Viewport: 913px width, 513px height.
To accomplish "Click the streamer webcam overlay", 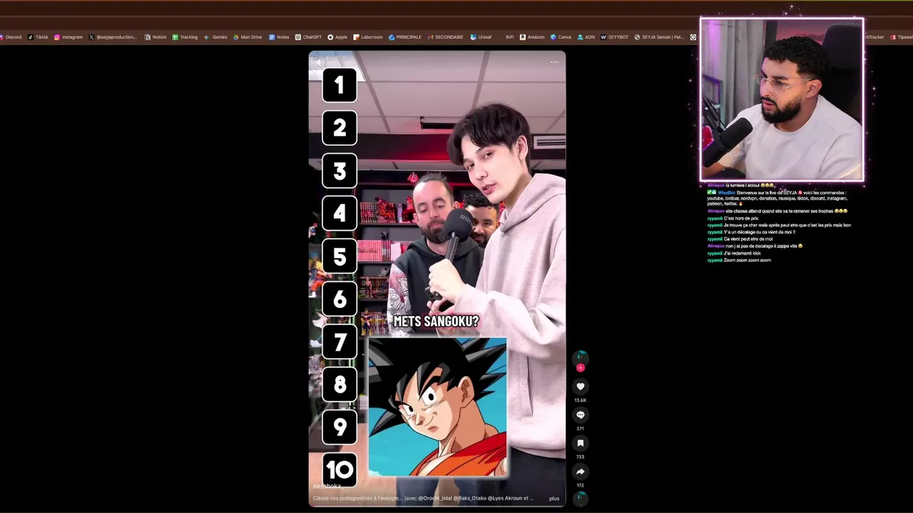I will 782,100.
